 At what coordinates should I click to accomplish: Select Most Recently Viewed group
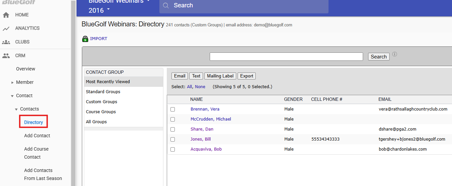(x=123, y=82)
